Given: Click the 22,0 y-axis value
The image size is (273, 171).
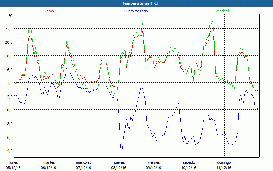Looking at the screenshot, I should coord(8,29).
